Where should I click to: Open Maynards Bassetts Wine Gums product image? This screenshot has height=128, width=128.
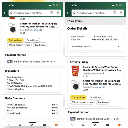[x=75, y=71]
